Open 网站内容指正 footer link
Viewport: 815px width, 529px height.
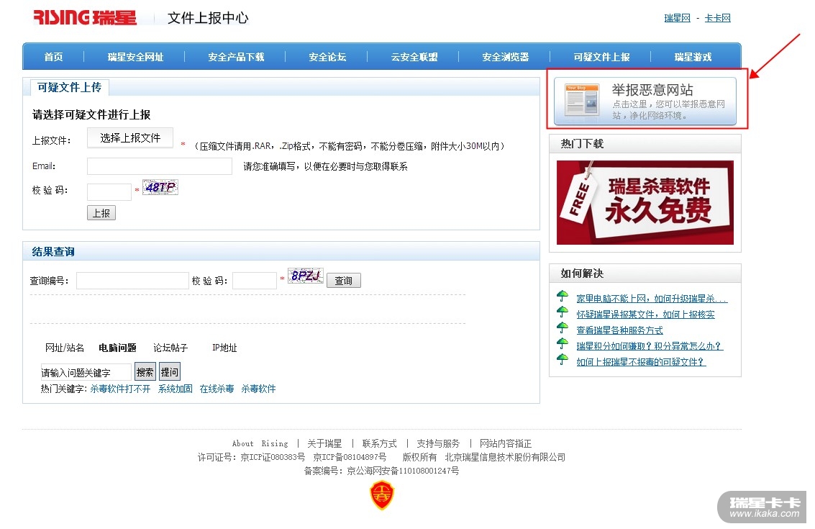click(x=506, y=443)
